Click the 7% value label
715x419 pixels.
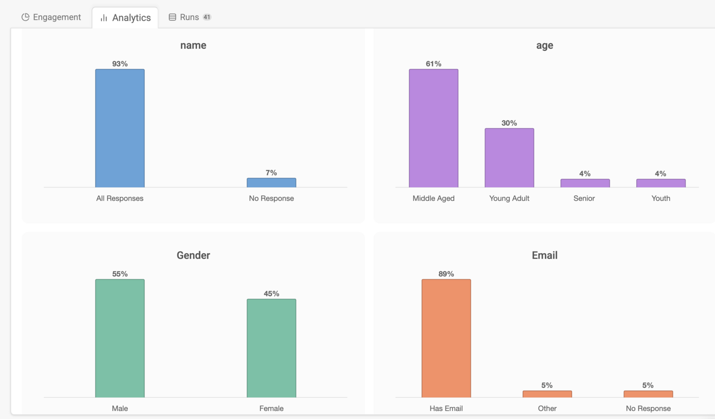271,173
